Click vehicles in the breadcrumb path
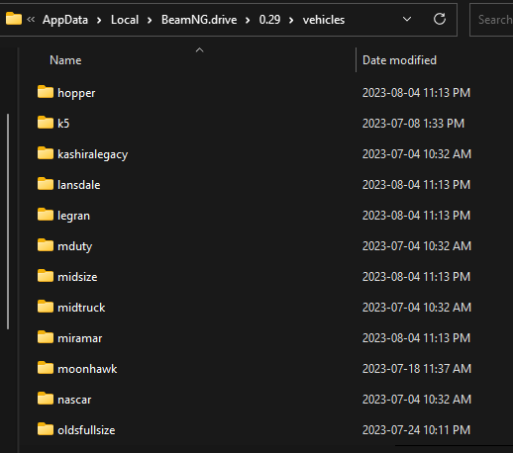Viewport: 513px width, 453px height. (324, 20)
